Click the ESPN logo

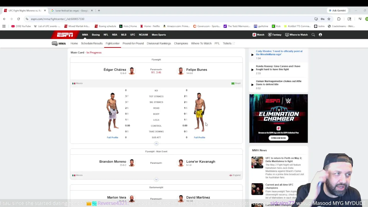(x=65, y=35)
